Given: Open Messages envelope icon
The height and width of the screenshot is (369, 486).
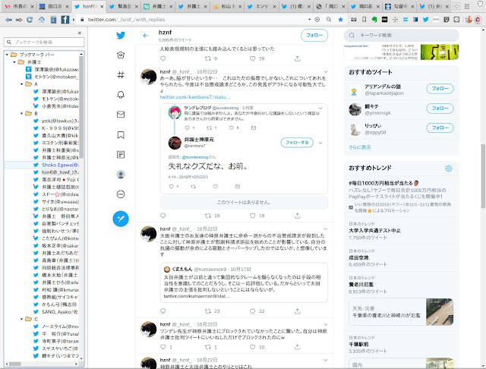Looking at the screenshot, I should coord(121,115).
